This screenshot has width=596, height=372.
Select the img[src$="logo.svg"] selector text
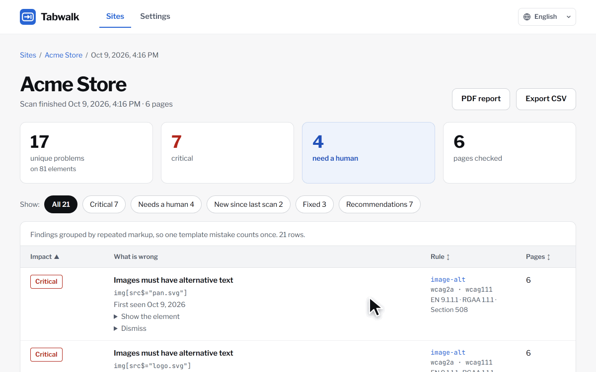click(152, 366)
